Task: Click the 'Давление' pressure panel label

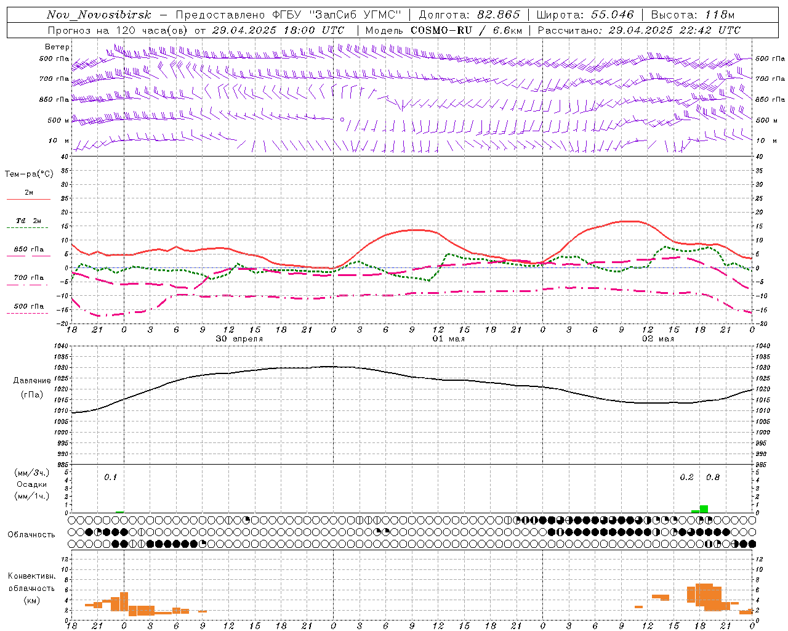Action: click(32, 381)
